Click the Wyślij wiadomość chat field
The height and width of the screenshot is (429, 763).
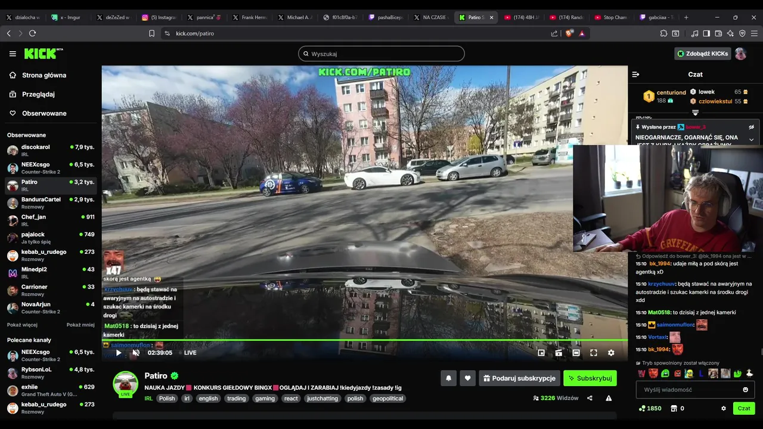(x=695, y=390)
